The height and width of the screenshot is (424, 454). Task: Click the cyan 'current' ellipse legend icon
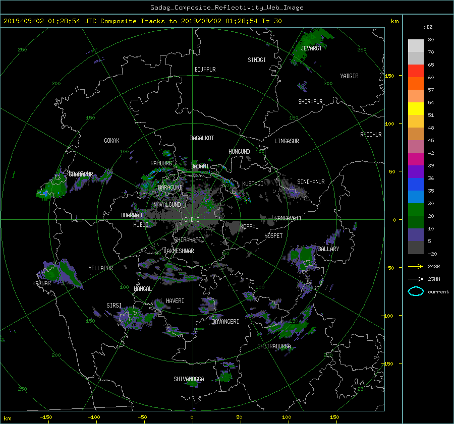(x=416, y=291)
